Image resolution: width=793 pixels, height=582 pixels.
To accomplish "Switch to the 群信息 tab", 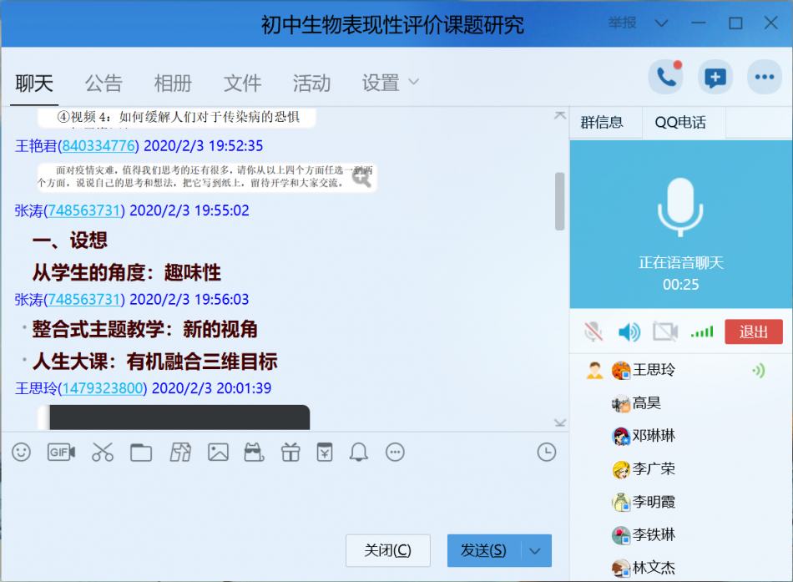I will 602,123.
